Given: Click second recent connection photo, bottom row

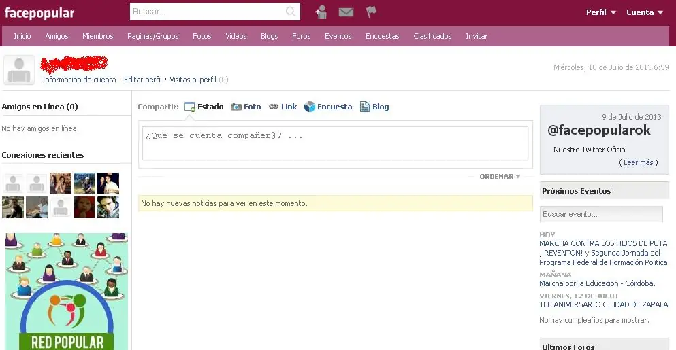Looking at the screenshot, I should (x=37, y=207).
